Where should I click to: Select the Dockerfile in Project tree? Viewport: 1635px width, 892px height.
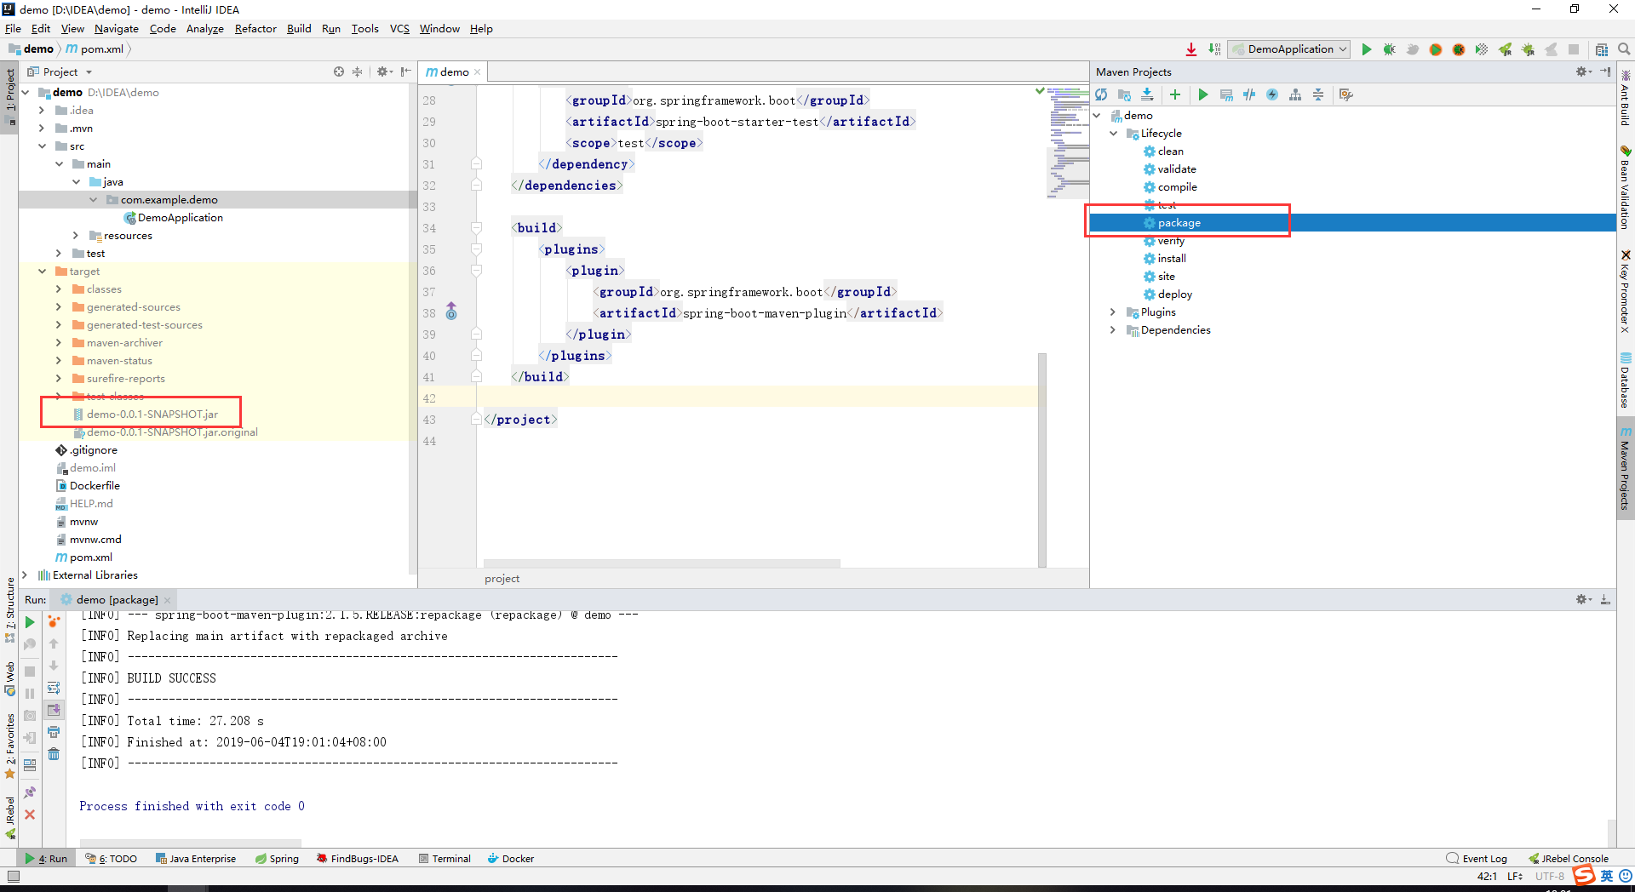[x=95, y=486]
